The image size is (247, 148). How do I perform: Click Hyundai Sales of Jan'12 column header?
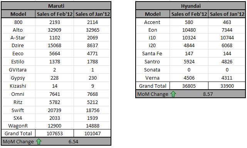click(x=227, y=14)
